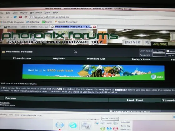Viewport: 175px width, 131px height.
Task: Click the Password input field
Action: pyautogui.click(x=159, y=55)
